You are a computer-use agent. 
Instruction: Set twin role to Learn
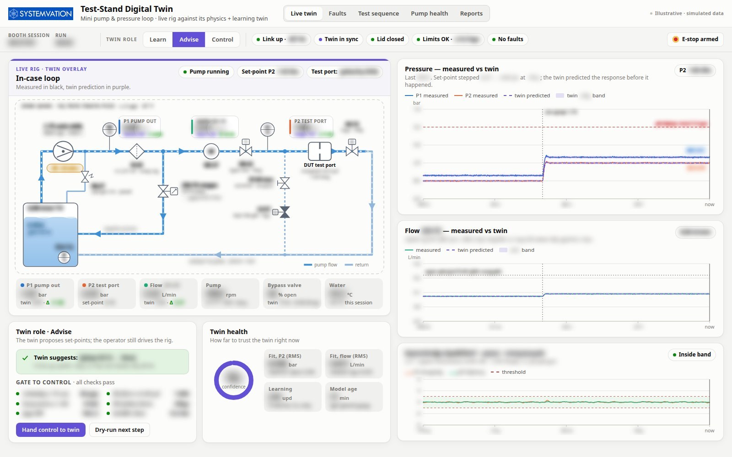(x=158, y=39)
